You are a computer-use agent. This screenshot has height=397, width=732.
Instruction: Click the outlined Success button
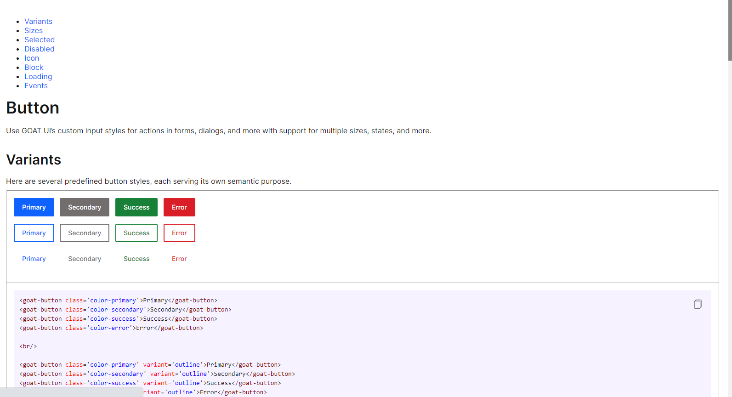136,233
